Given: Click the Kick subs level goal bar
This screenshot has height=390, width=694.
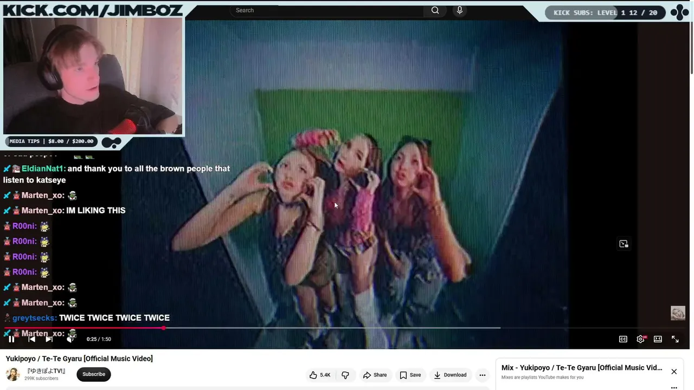Looking at the screenshot, I should [606, 12].
